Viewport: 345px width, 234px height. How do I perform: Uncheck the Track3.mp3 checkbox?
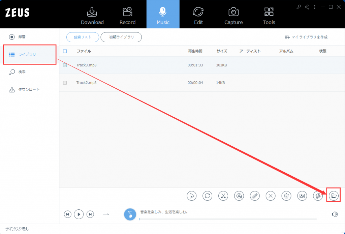(x=65, y=65)
